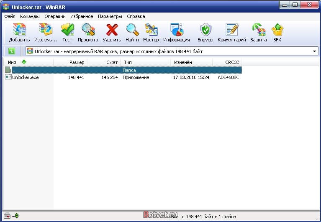Open the Справка menu

coord(136,16)
